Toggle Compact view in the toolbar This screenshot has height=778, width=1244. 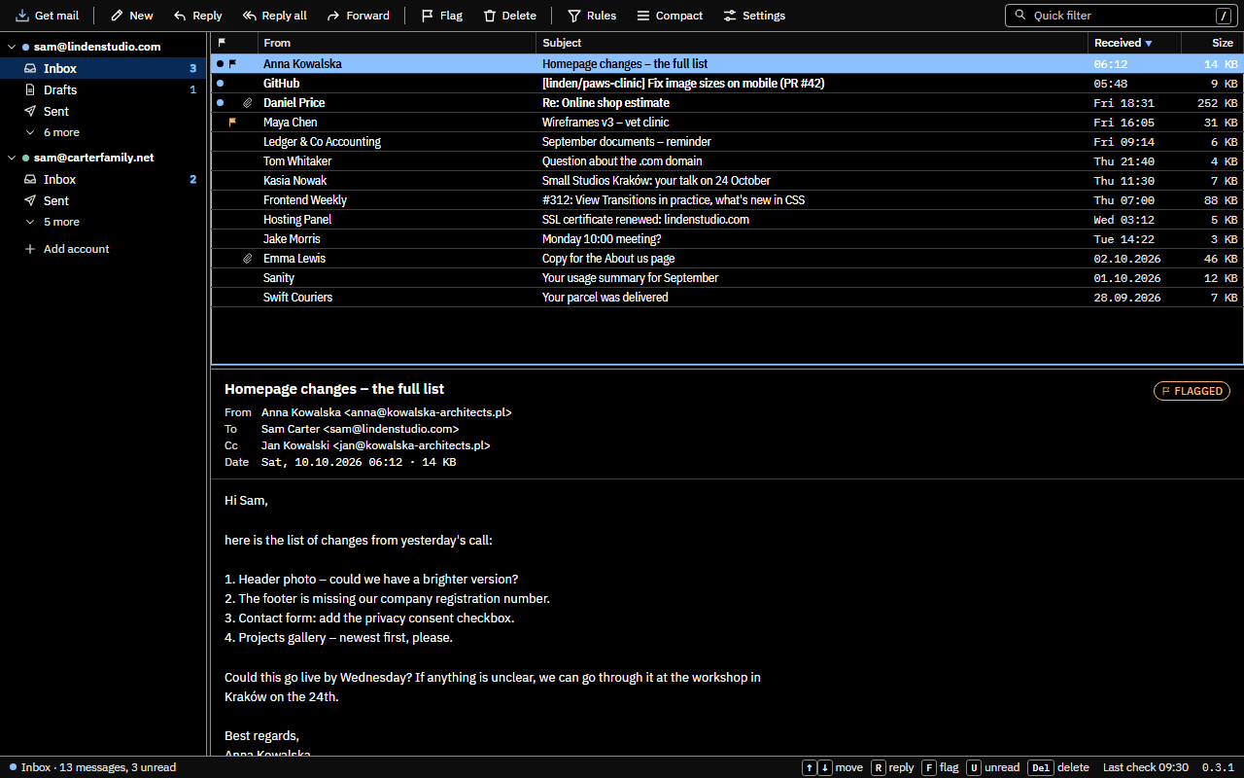point(670,16)
